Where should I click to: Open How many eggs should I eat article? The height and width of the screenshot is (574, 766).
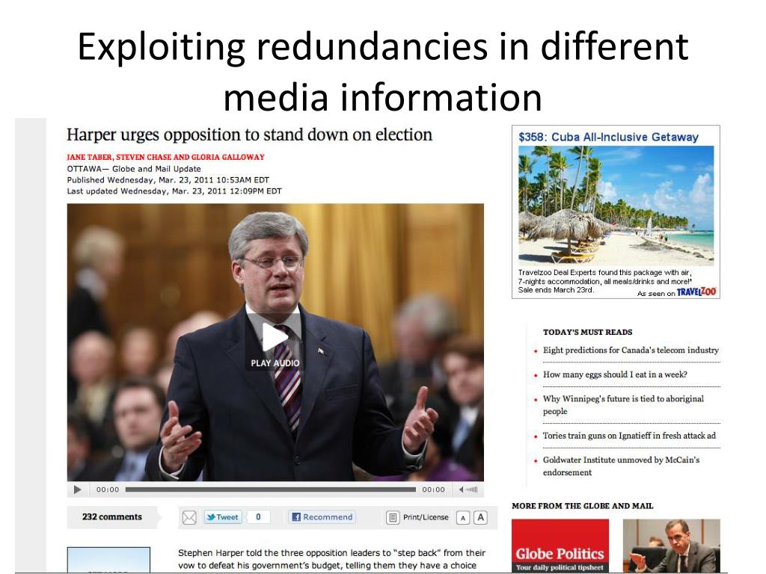click(615, 374)
